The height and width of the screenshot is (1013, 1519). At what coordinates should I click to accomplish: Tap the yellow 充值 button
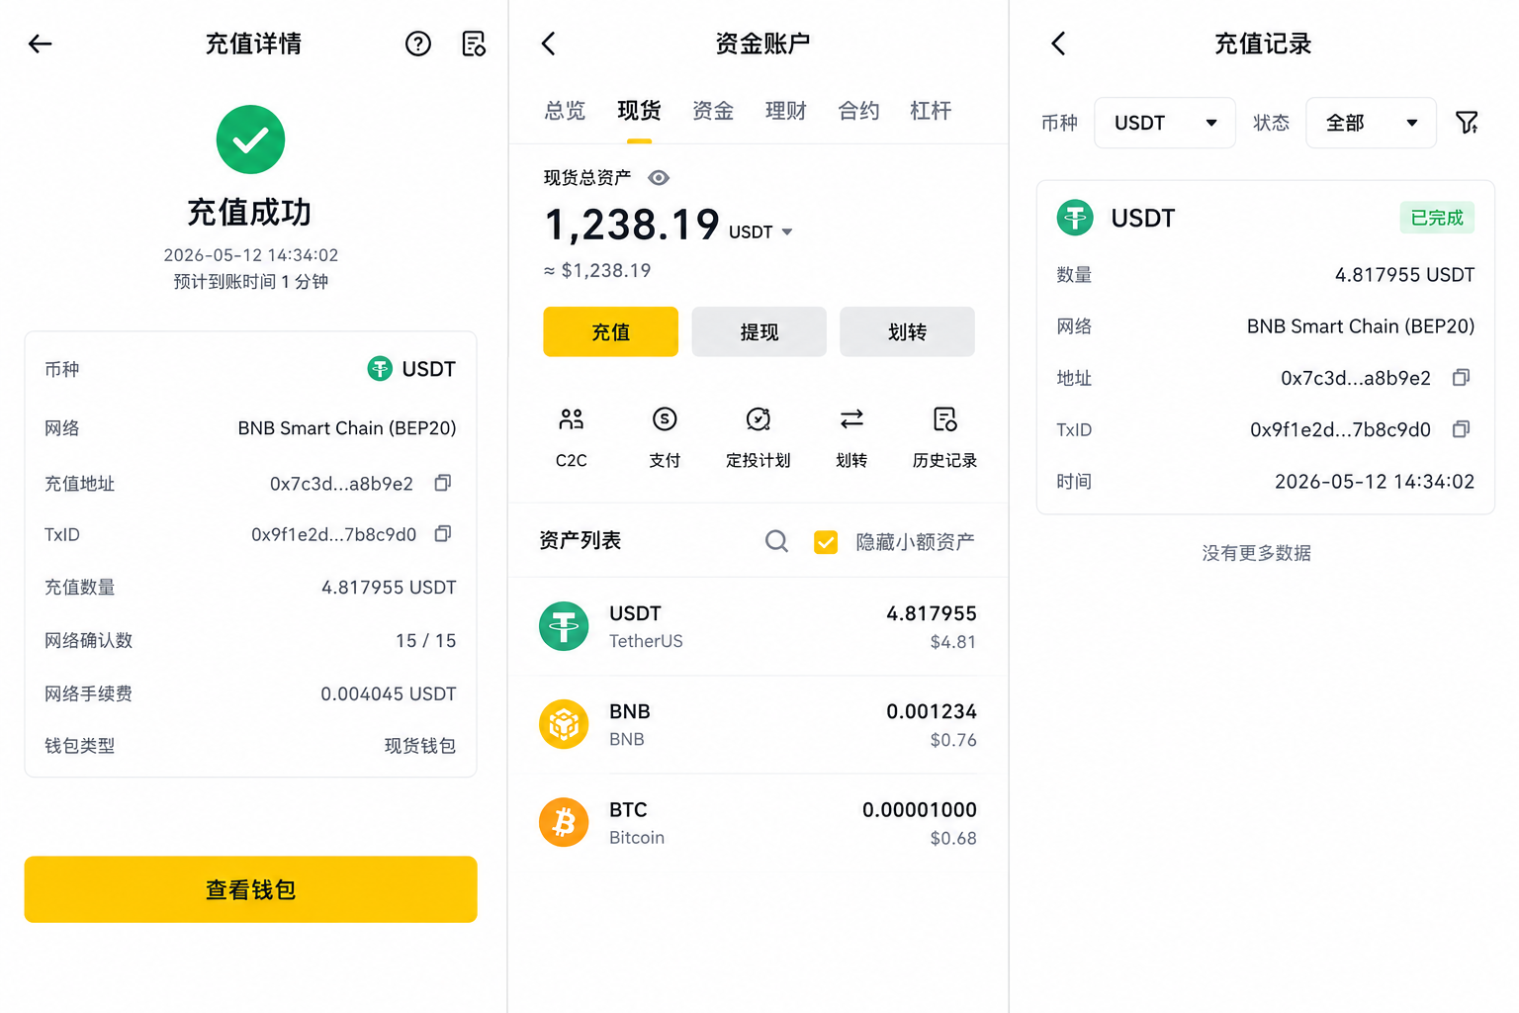tap(610, 331)
